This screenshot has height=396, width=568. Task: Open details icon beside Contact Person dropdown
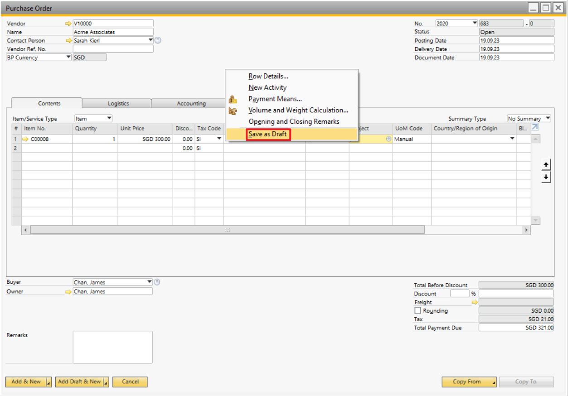(158, 40)
